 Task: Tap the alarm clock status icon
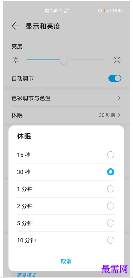coord(100,11)
